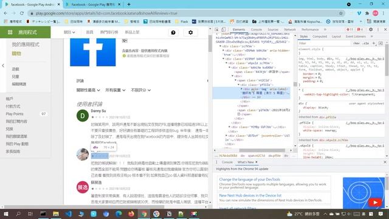Expand the highlighted div role img node
Viewport: 389px width, 219px height.
click(241, 89)
